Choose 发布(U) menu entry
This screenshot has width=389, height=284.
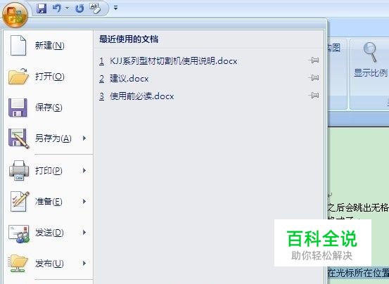(x=49, y=264)
